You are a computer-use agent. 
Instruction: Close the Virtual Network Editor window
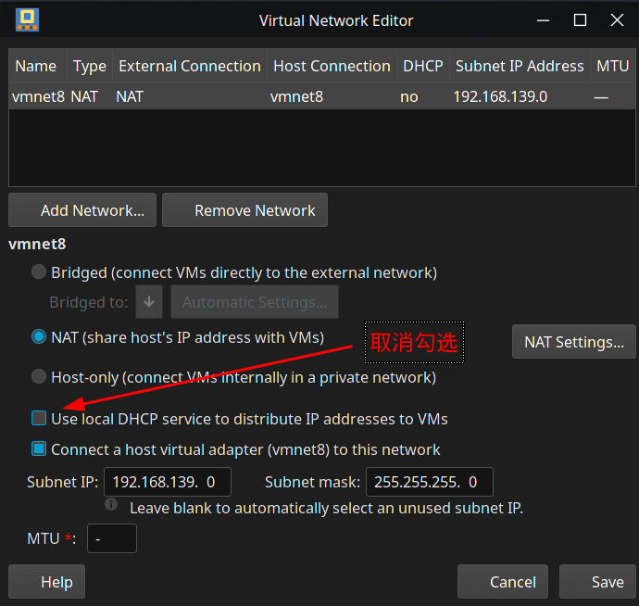coord(617,20)
